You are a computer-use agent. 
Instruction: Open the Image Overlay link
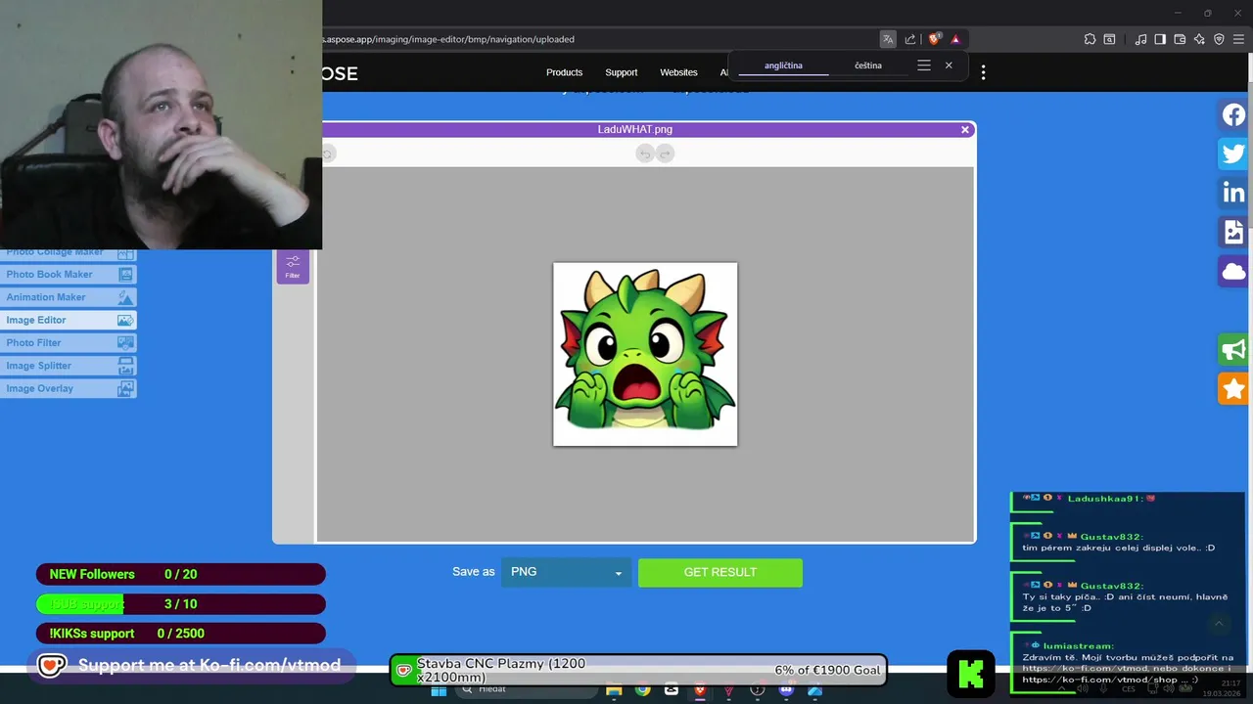68,388
